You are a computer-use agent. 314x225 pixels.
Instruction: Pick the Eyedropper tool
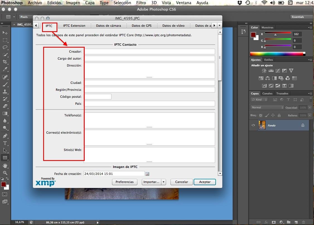click(x=5, y=69)
